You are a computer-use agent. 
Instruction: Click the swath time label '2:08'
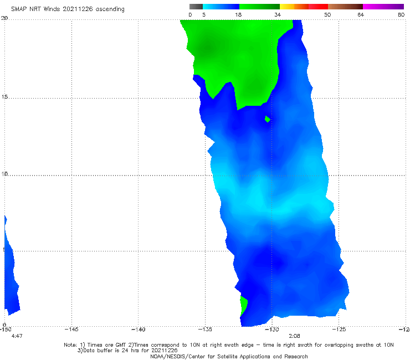[x=294, y=336]
